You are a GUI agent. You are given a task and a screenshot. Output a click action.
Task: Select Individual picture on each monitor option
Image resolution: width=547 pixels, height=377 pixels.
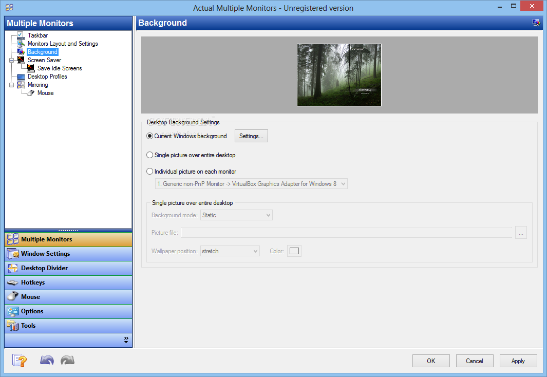pyautogui.click(x=191, y=171)
